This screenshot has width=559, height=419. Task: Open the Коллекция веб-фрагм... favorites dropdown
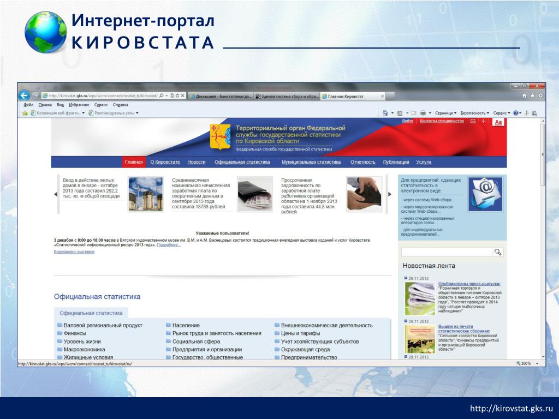(x=58, y=113)
